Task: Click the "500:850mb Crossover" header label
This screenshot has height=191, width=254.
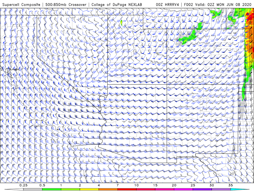Action: (66, 5)
